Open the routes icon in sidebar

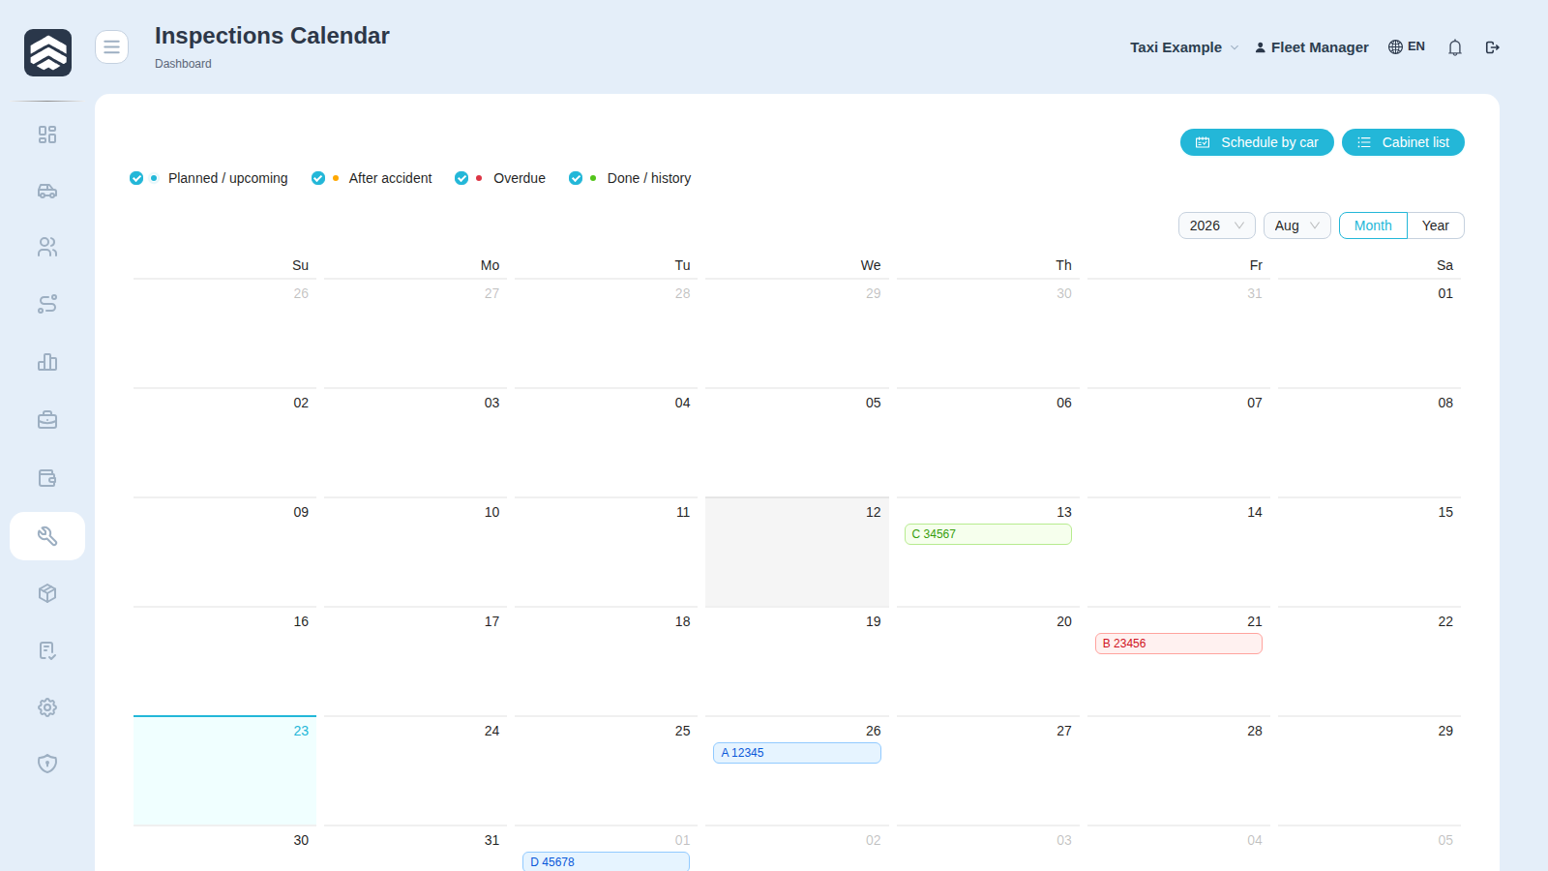click(47, 304)
